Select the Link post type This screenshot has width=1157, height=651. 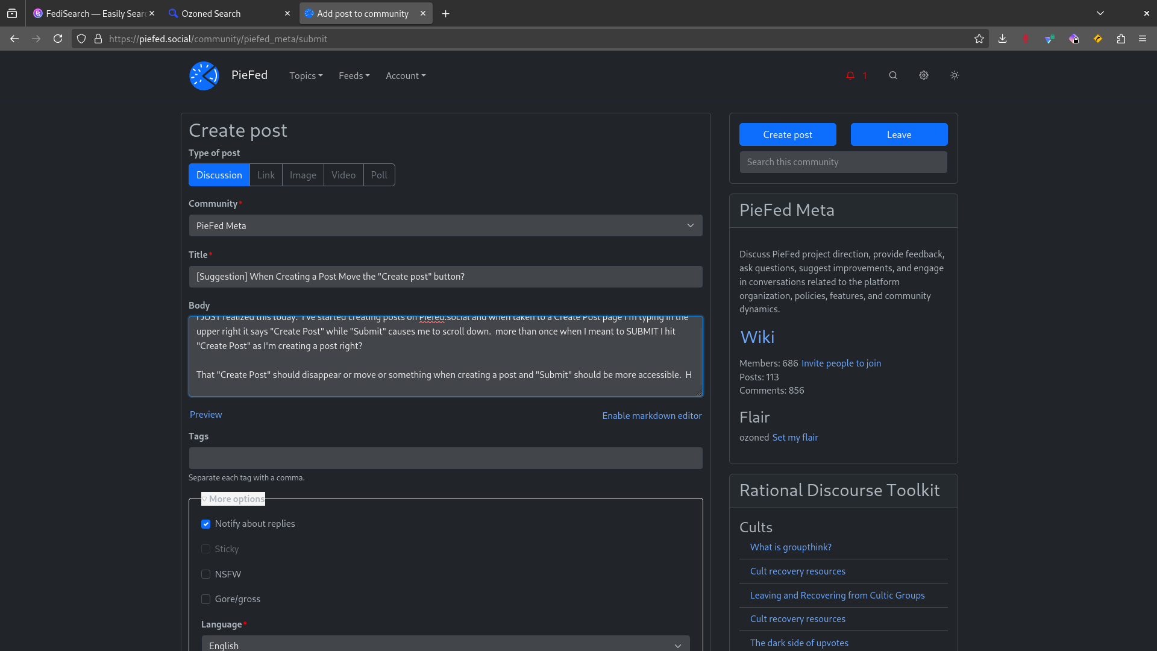(x=266, y=175)
